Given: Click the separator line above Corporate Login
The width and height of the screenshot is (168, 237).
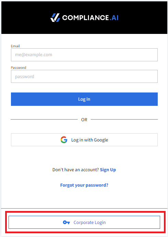Looking at the screenshot, I should pyautogui.click(x=84, y=208).
